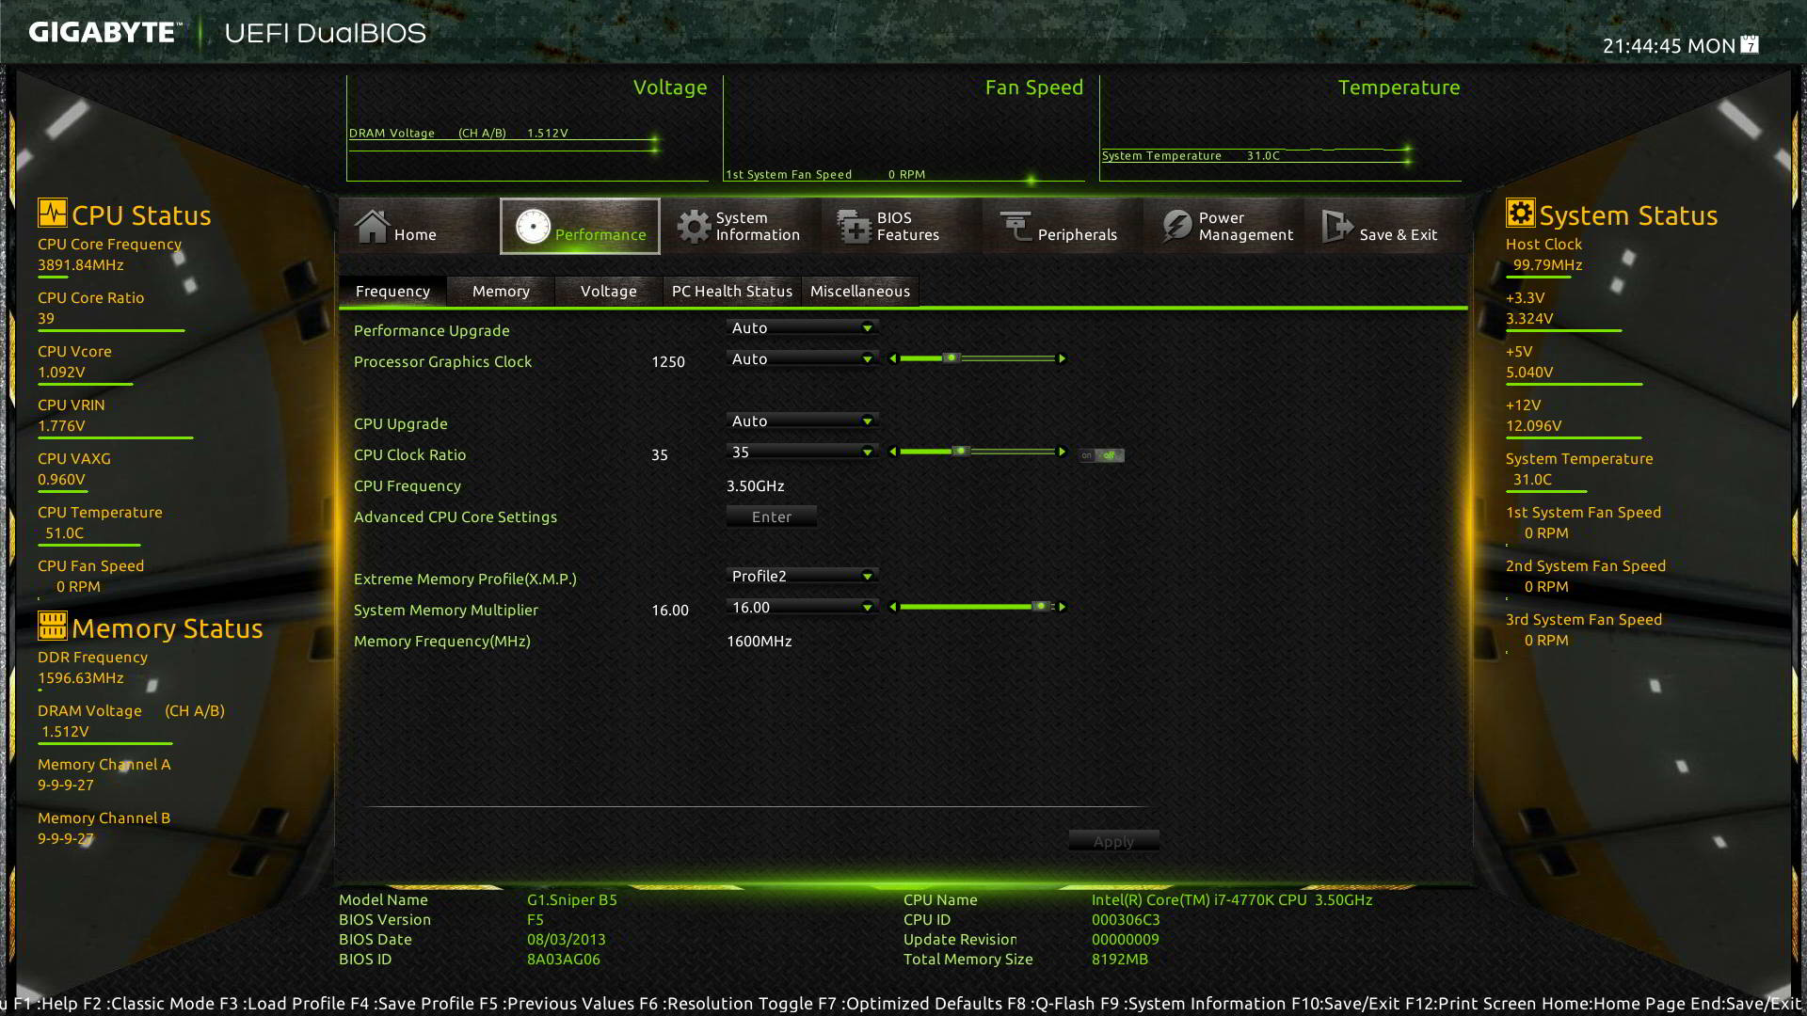Click the 2nd System Fan Speed reading
The width and height of the screenshot is (1807, 1016).
click(1546, 586)
